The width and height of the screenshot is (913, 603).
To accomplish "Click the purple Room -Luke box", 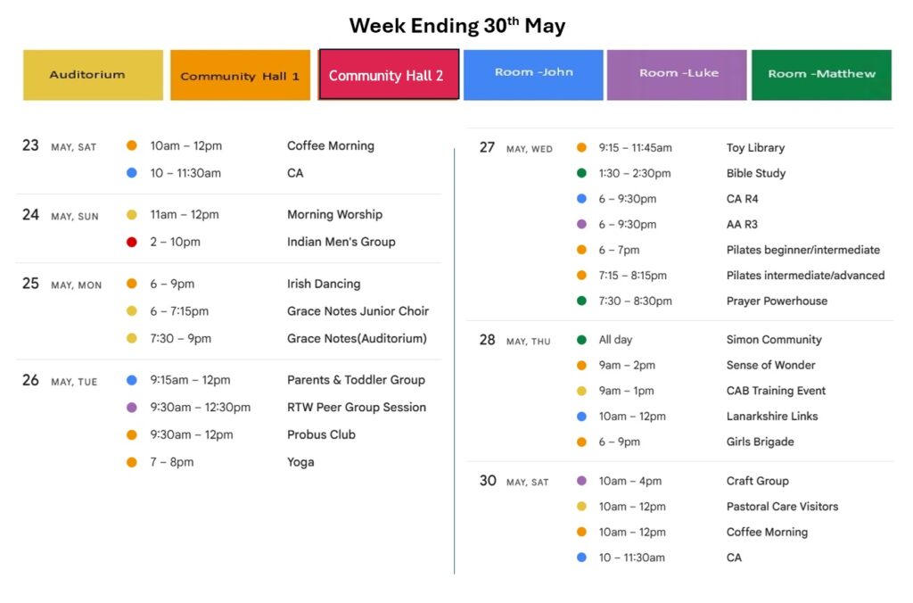I will pyautogui.click(x=677, y=74).
